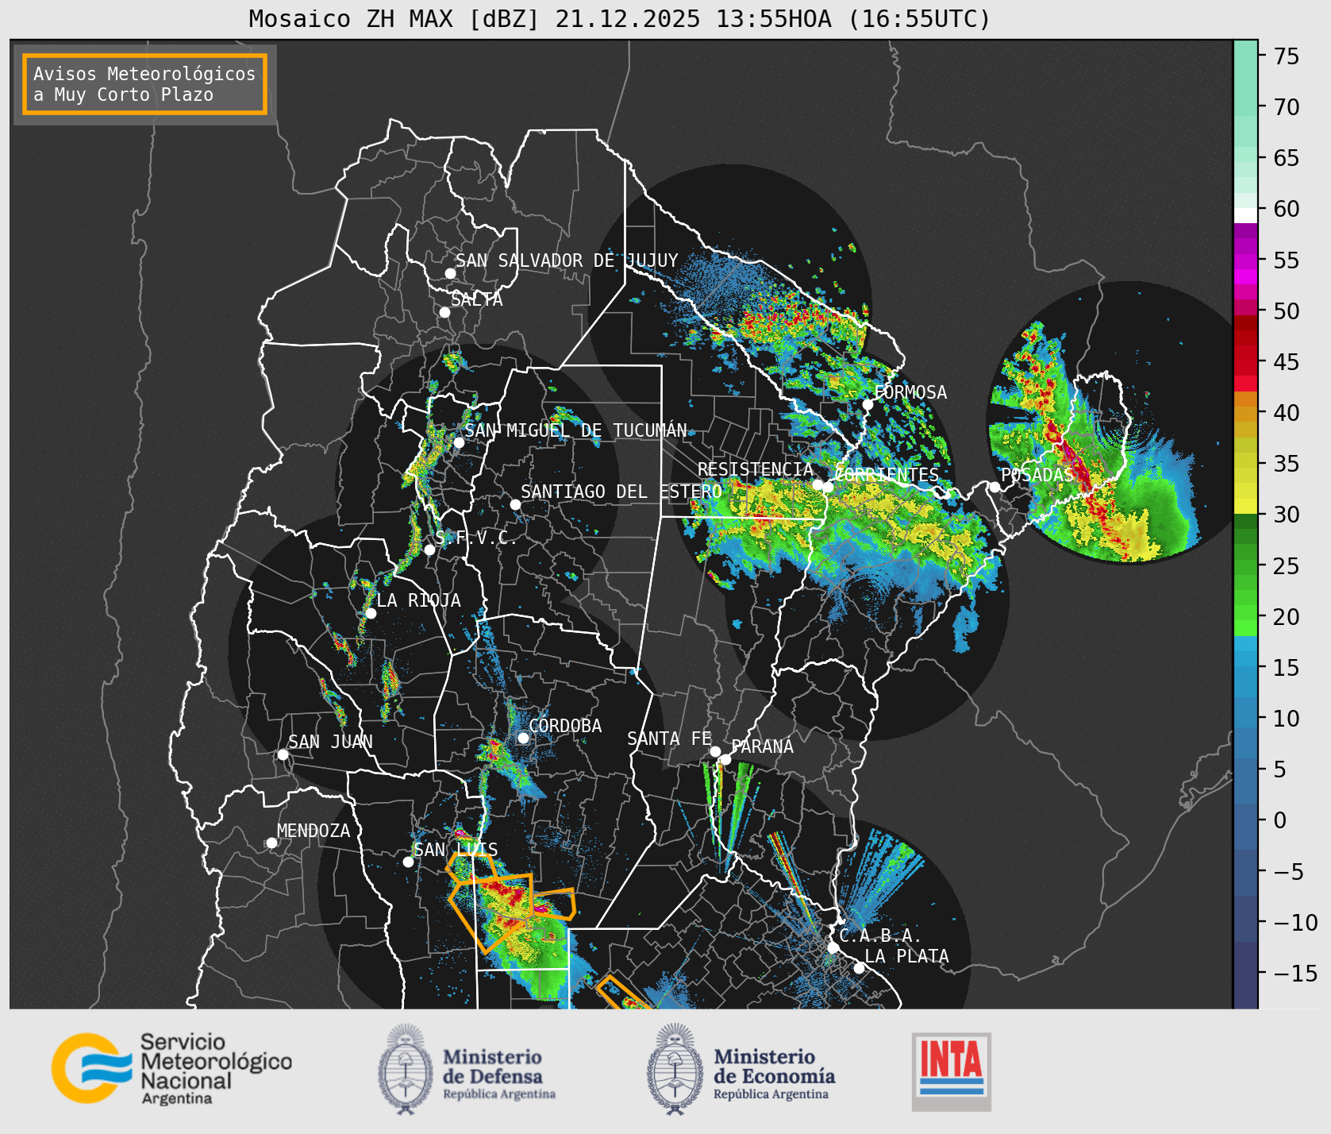This screenshot has height=1134, width=1331.
Task: Click the red 45 dBZ band on scale
Action: (x=1245, y=361)
